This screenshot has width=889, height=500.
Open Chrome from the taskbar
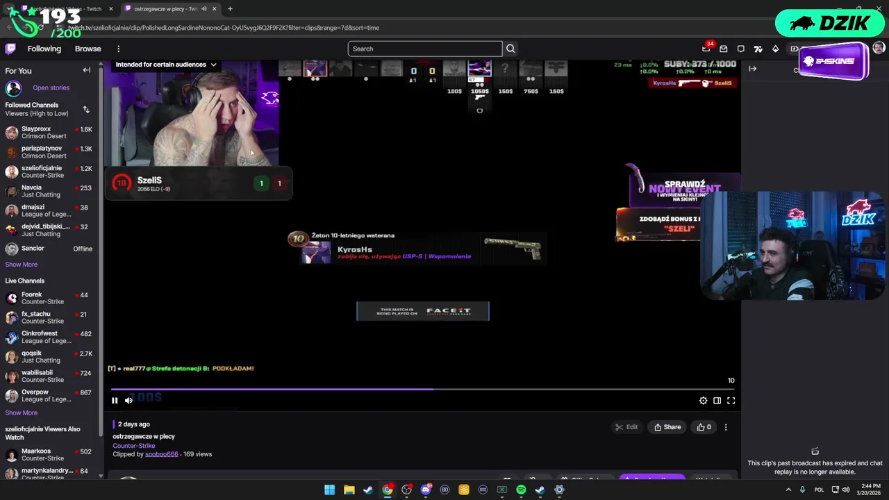click(387, 490)
